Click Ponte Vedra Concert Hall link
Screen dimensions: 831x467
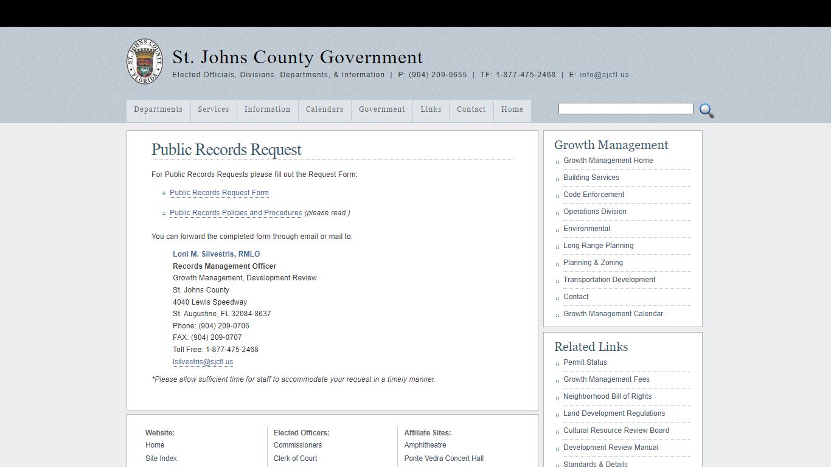pos(444,458)
